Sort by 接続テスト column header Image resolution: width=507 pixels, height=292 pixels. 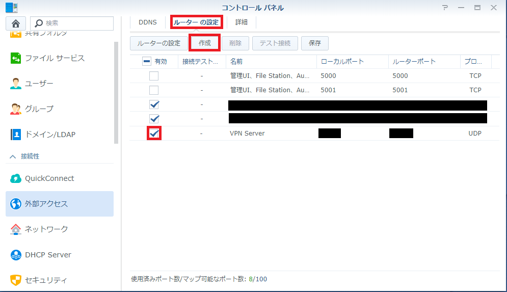[202, 62]
